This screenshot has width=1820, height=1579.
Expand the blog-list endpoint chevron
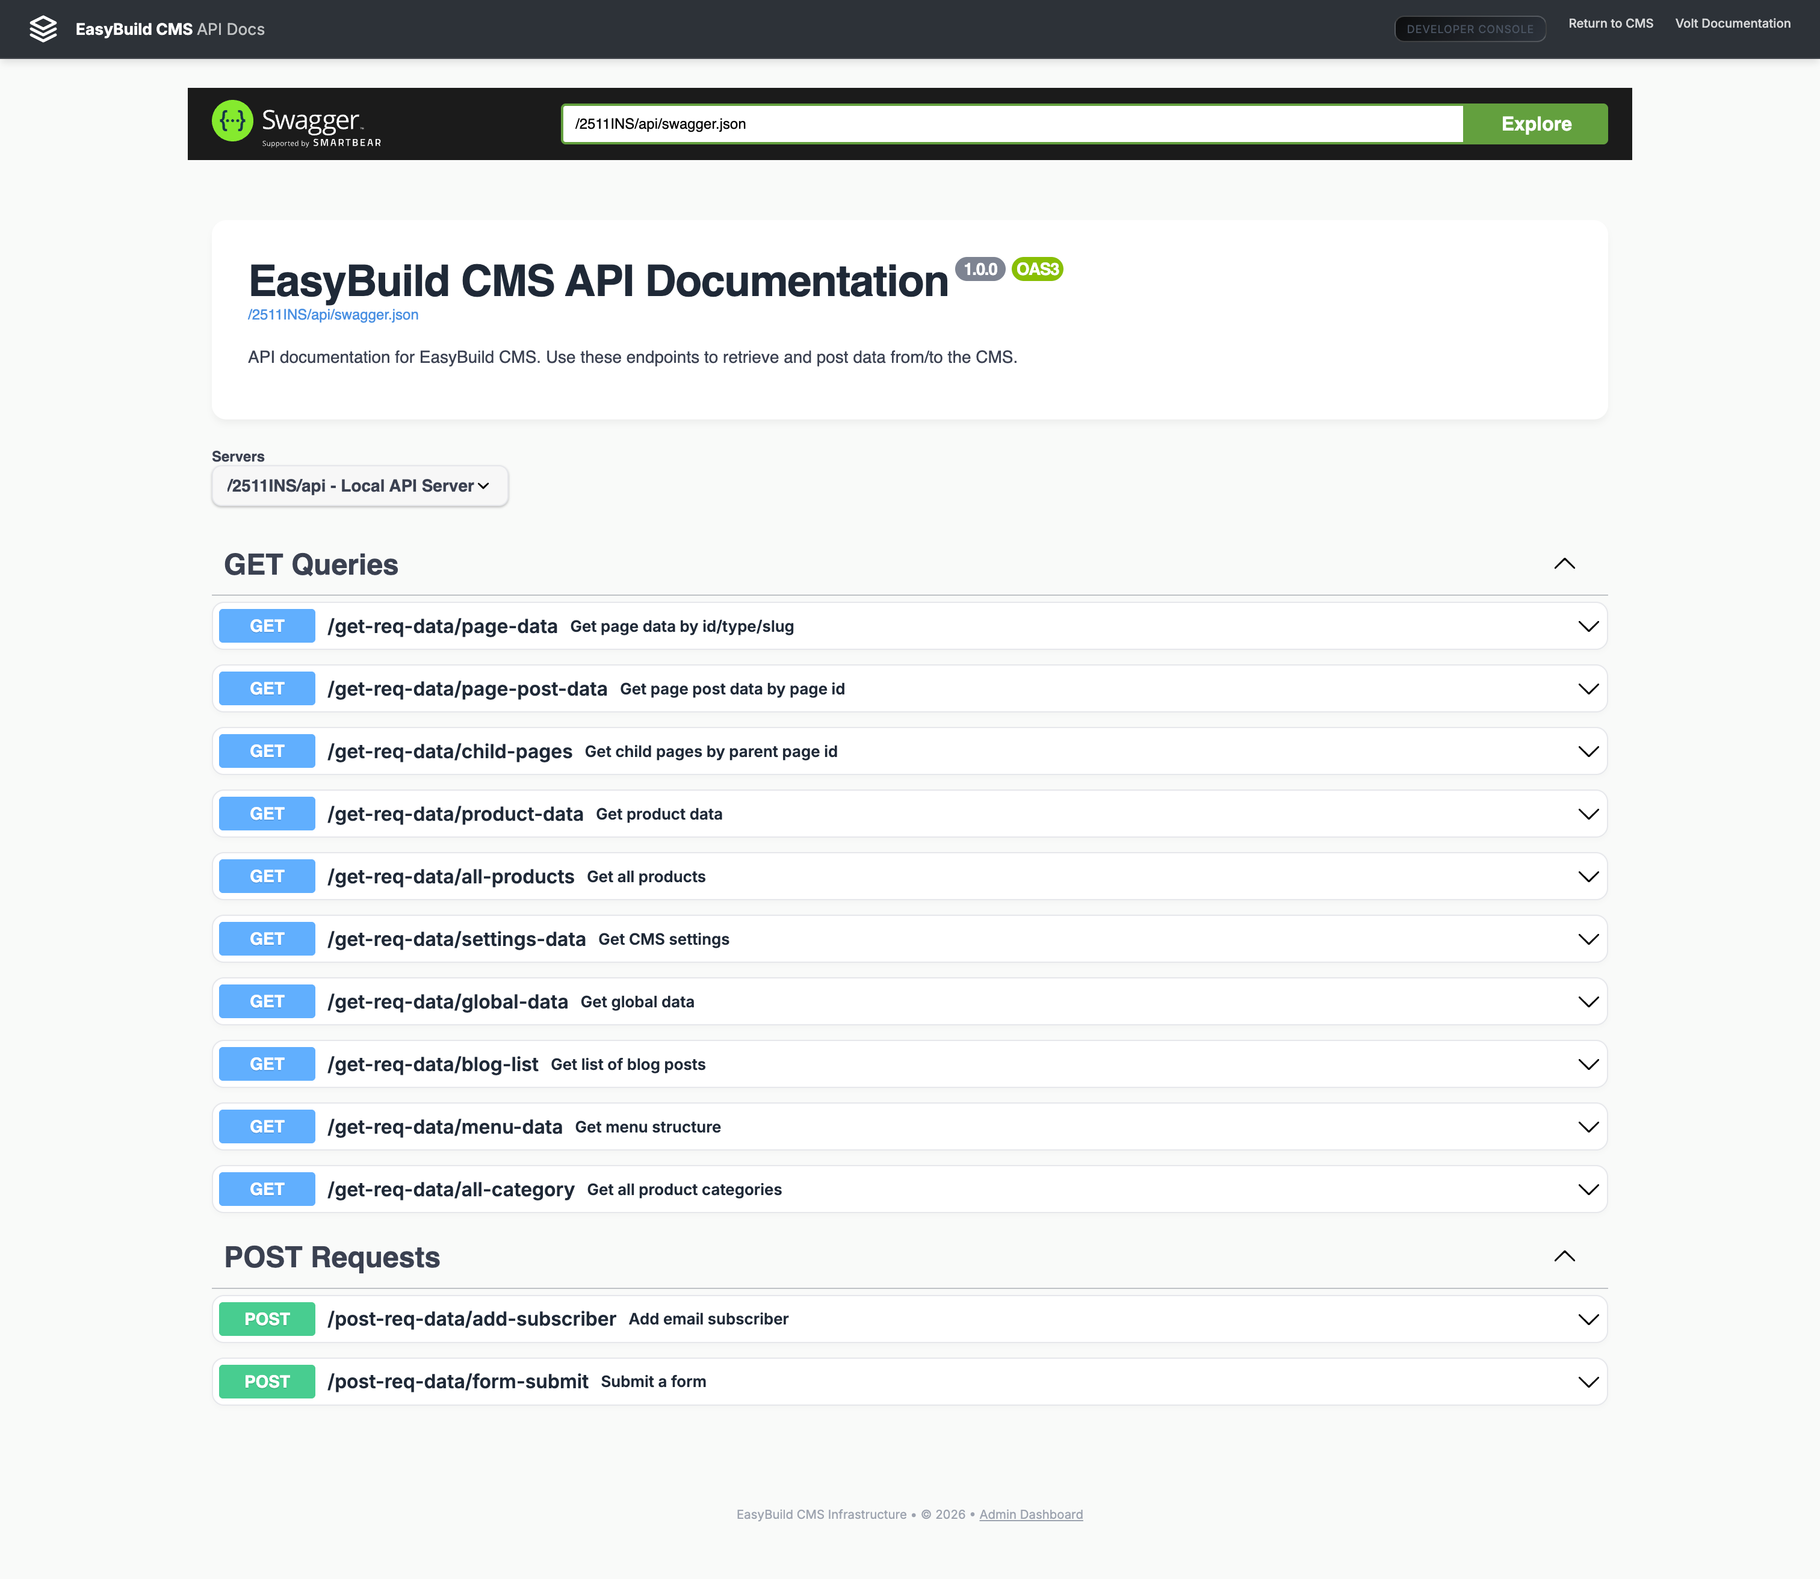1588,1065
